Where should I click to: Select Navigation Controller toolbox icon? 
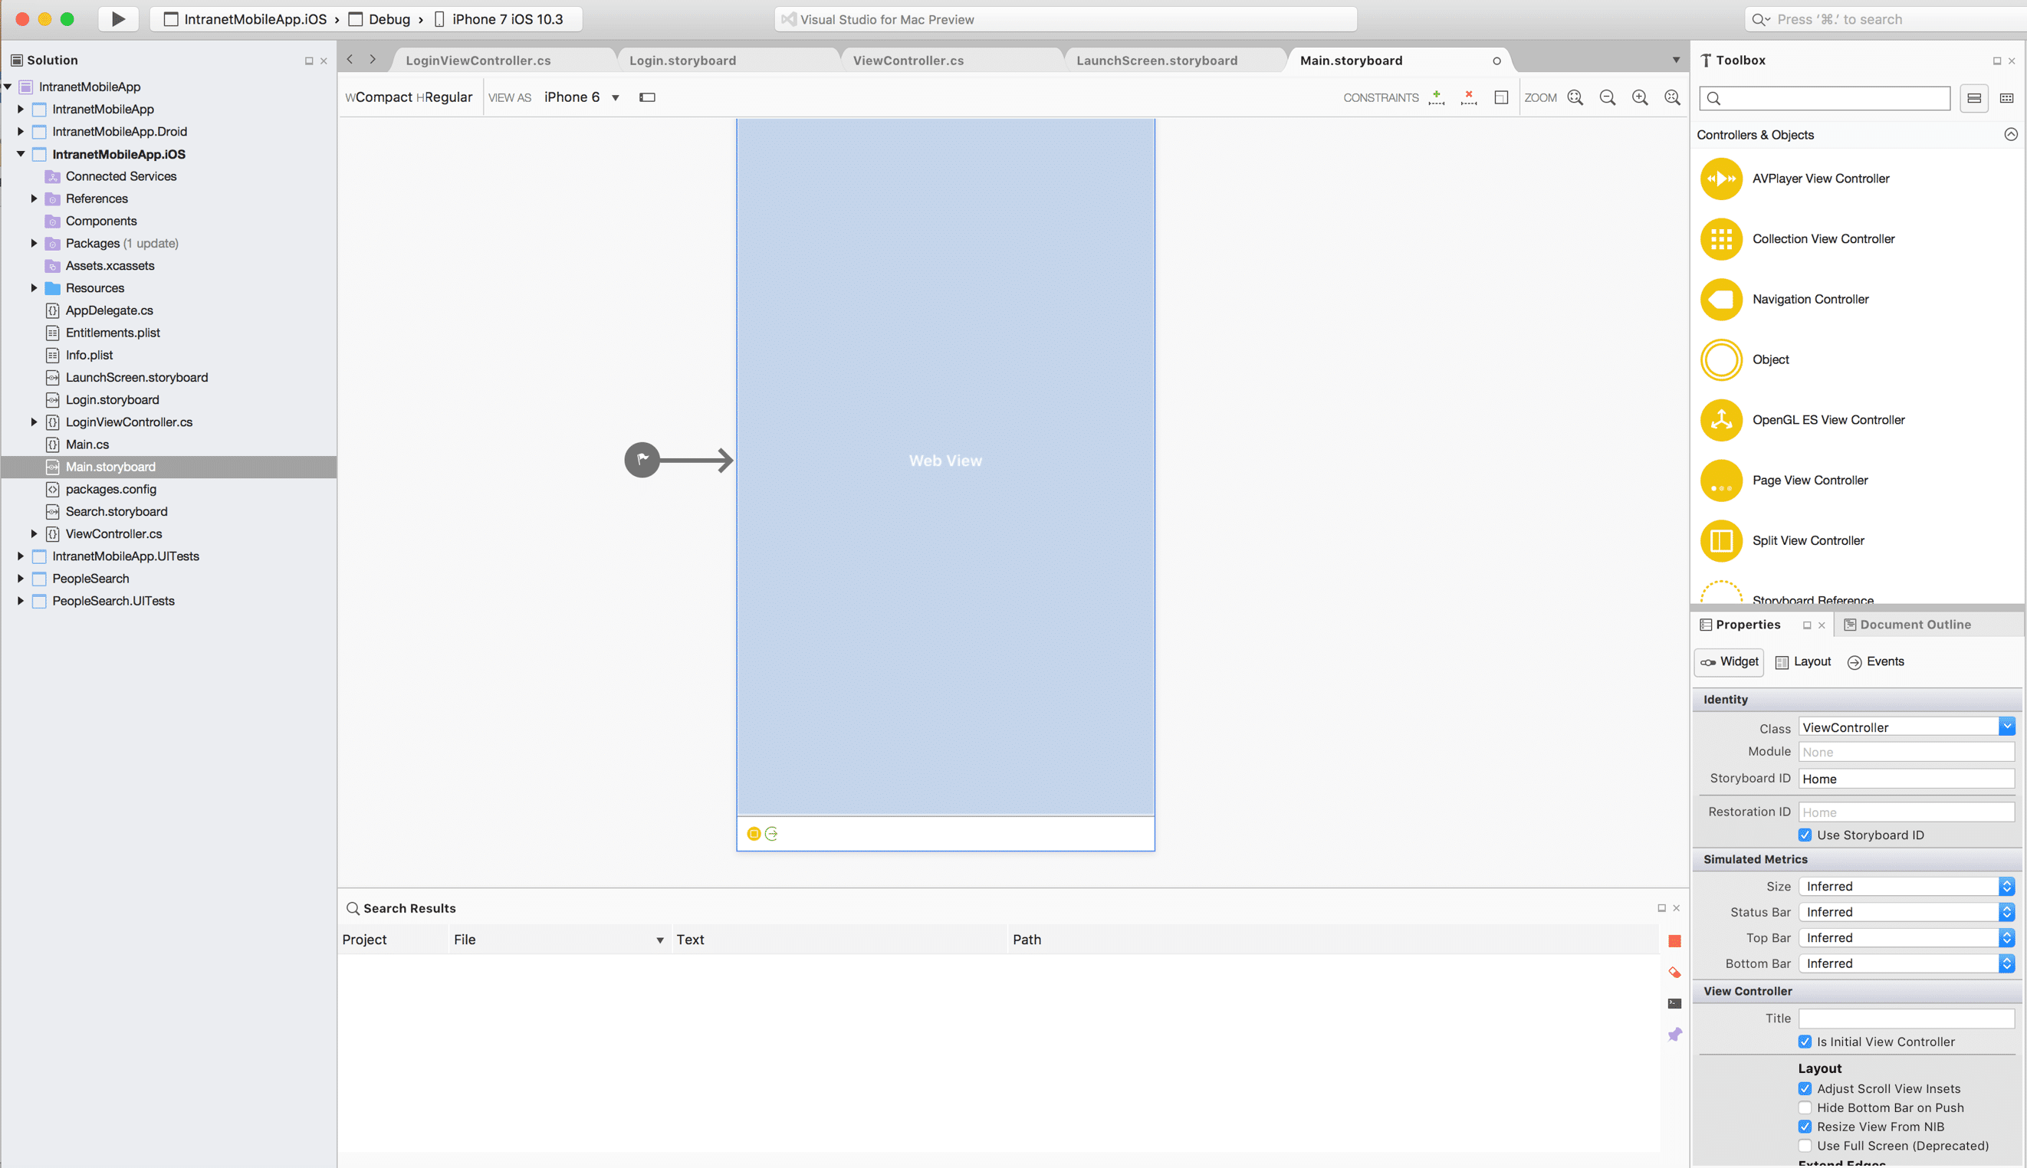(1720, 299)
